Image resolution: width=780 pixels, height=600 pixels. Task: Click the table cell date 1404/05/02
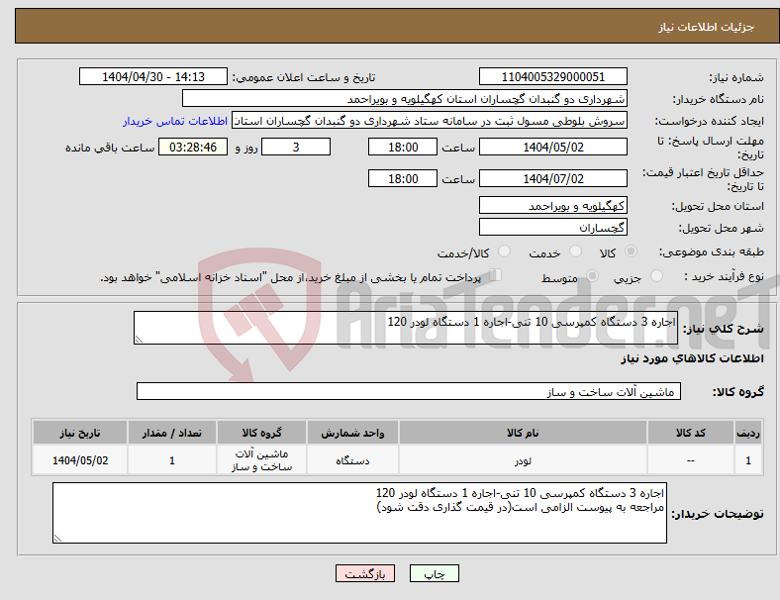tap(80, 460)
